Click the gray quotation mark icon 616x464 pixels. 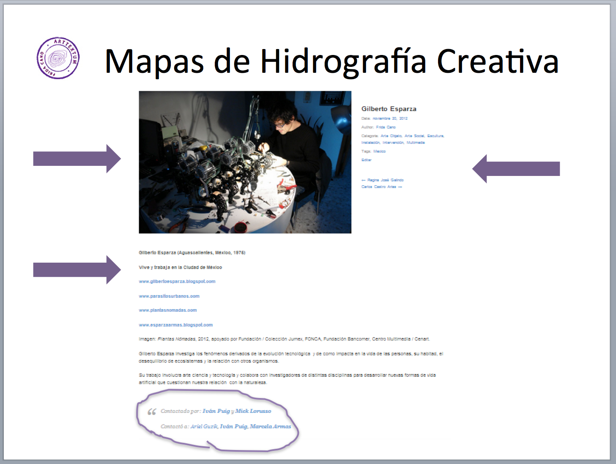pyautogui.click(x=152, y=412)
